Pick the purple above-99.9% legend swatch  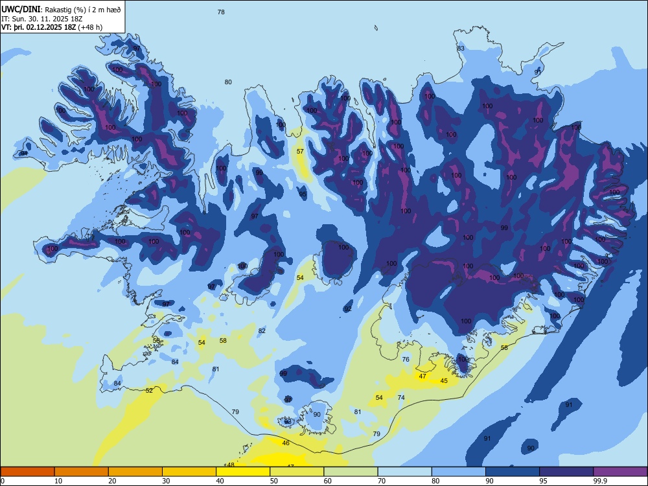[x=620, y=472]
